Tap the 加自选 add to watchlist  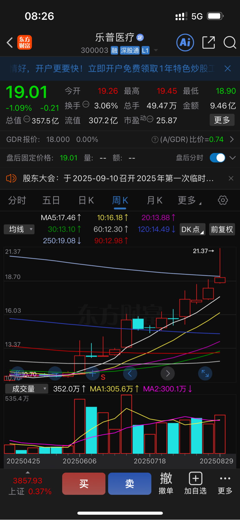[x=195, y=483]
